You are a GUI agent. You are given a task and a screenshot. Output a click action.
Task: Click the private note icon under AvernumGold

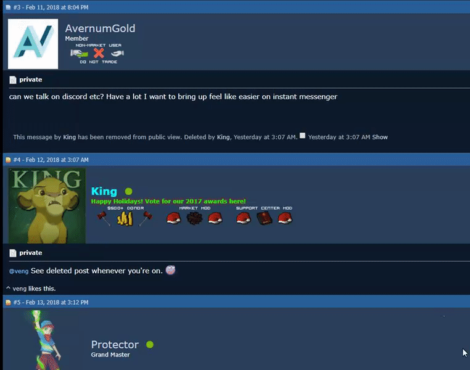[13, 80]
